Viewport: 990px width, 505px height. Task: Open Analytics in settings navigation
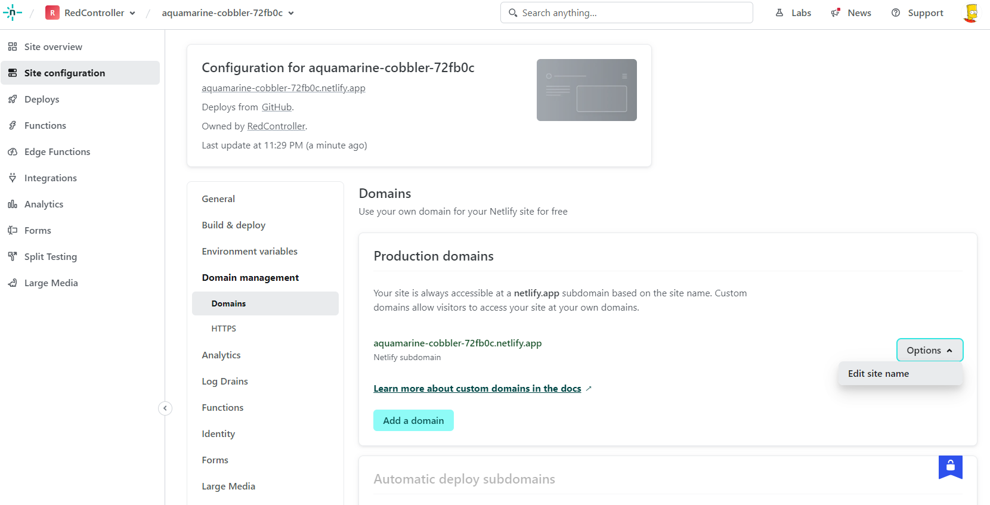221,355
